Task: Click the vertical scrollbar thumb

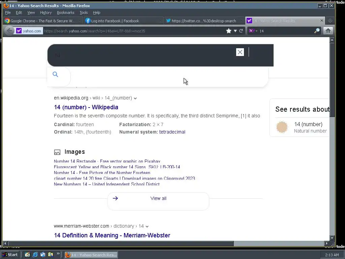Action: (332, 80)
